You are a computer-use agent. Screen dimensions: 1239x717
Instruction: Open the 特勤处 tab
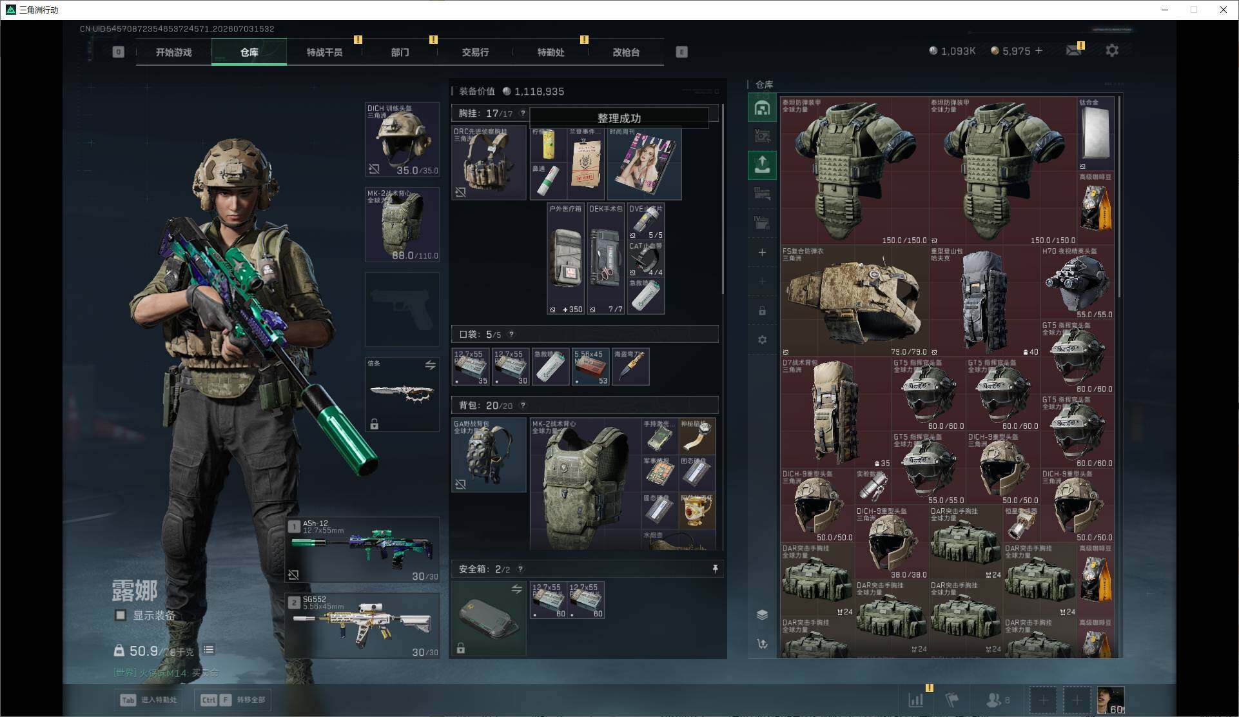pyautogui.click(x=551, y=52)
